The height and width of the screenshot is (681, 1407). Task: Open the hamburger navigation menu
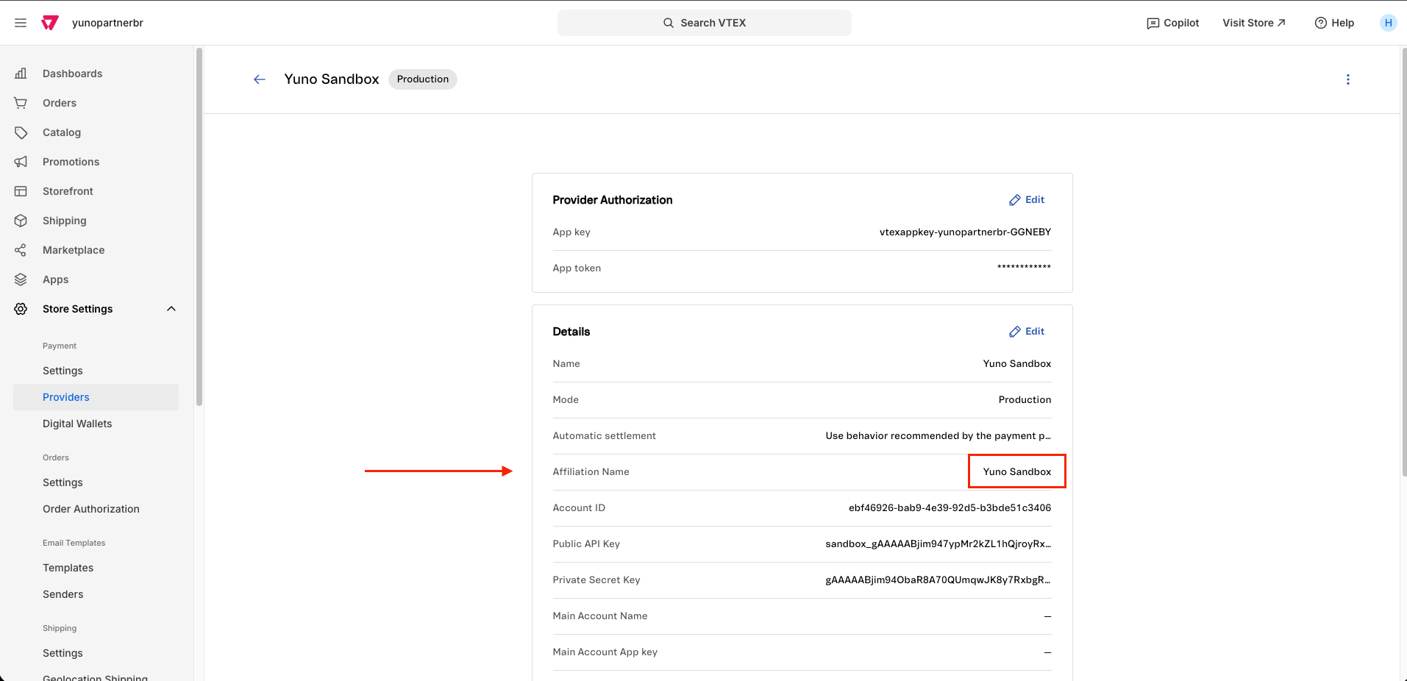click(21, 23)
